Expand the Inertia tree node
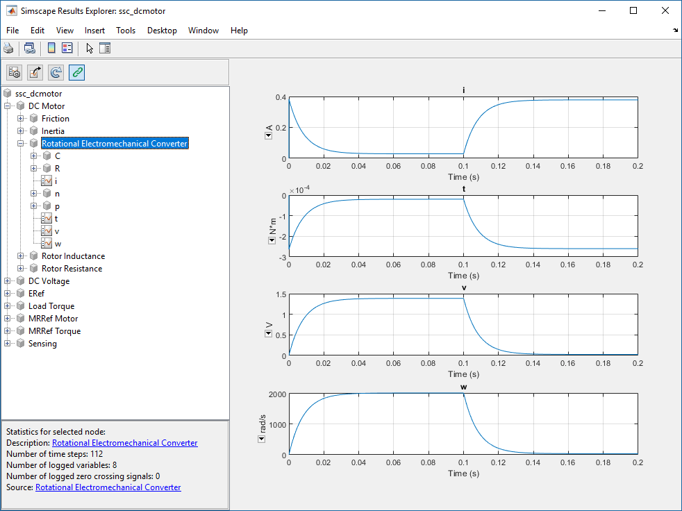 [x=20, y=131]
